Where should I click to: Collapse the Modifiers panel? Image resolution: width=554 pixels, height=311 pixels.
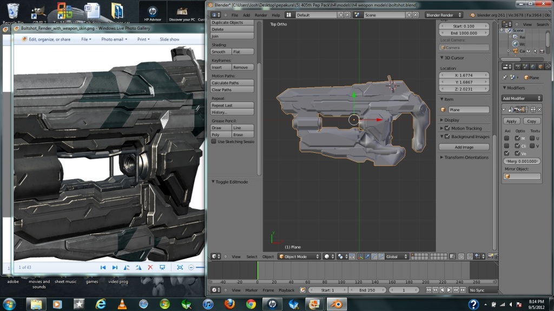click(x=505, y=88)
